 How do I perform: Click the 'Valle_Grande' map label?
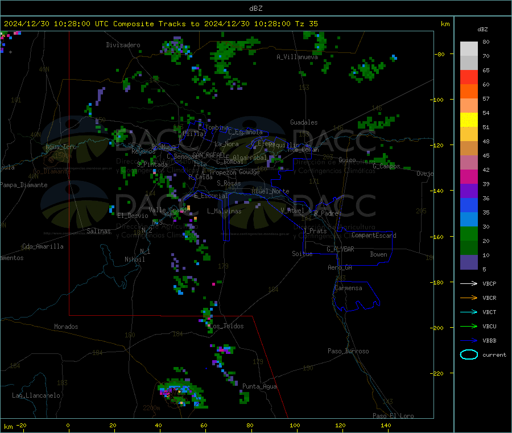[x=169, y=210]
